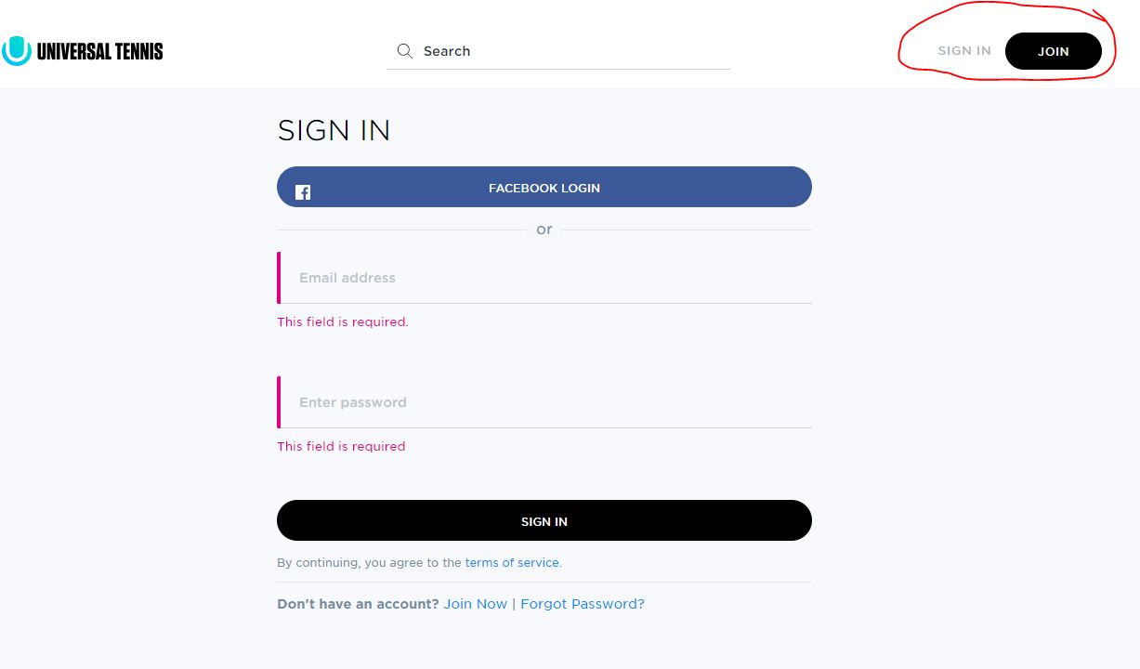Submit the form with black SIGN IN button
The image size is (1140, 669).
[x=544, y=521]
